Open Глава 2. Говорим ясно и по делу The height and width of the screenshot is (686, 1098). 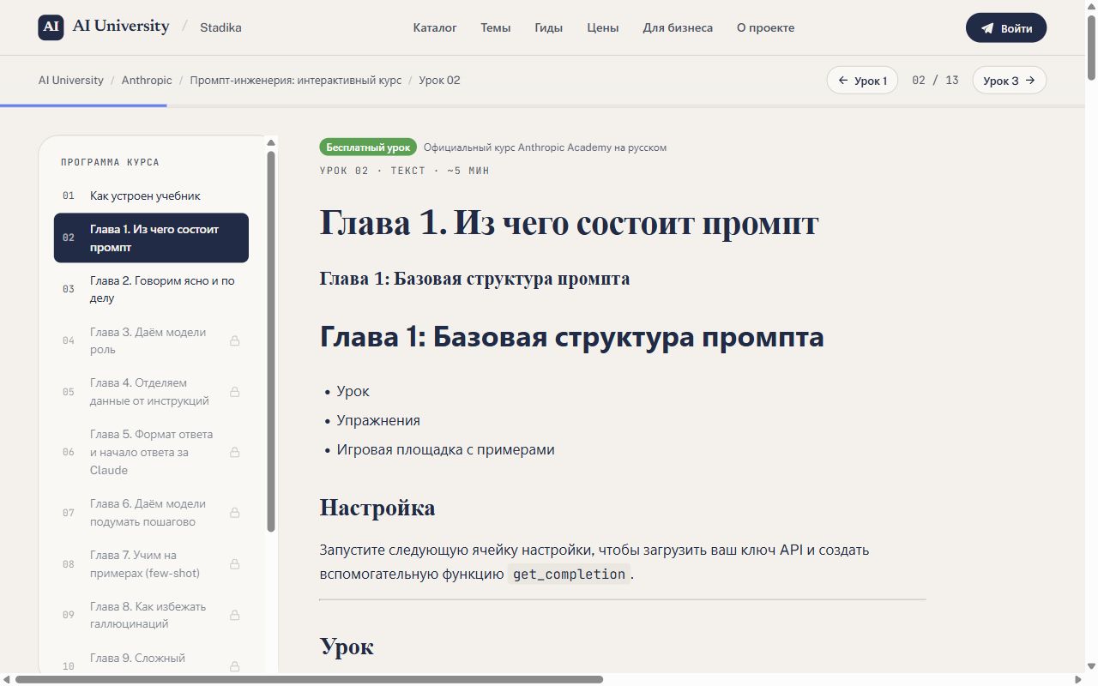pos(151,289)
